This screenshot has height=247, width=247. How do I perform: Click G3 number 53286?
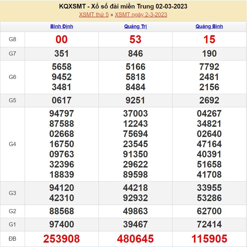[209, 198]
